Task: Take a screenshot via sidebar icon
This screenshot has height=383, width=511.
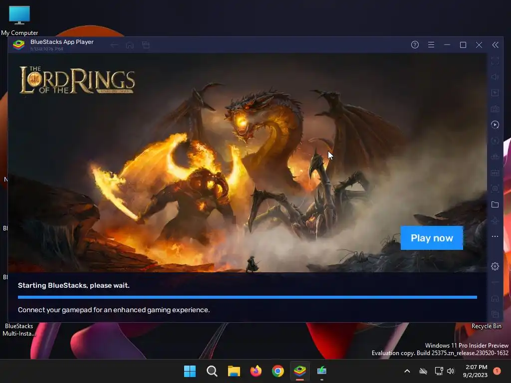Action: pos(495,189)
